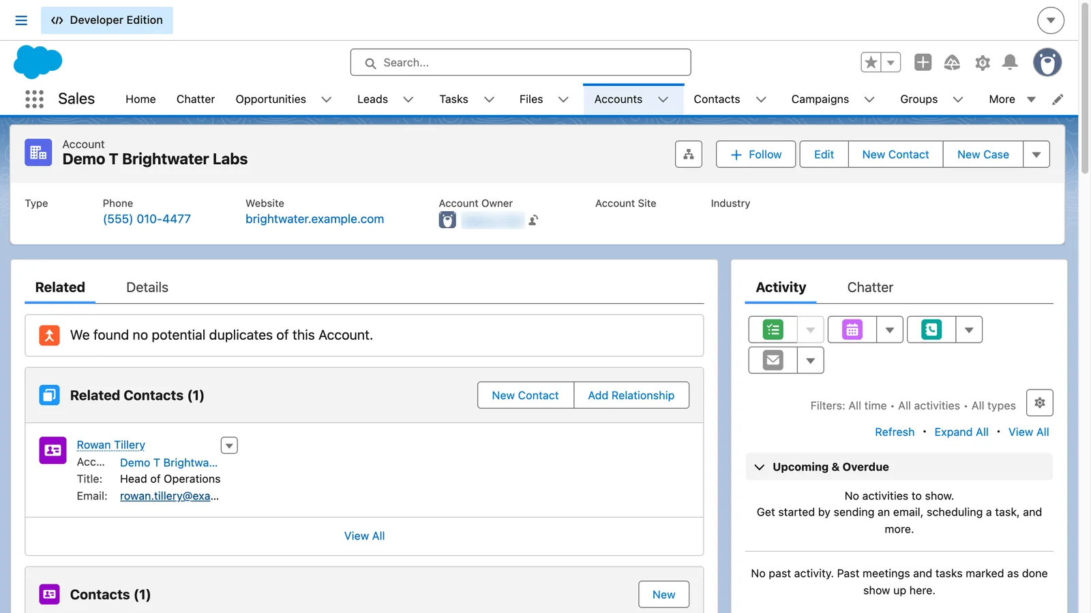Expand the Campaigns tab chevron

tap(869, 99)
